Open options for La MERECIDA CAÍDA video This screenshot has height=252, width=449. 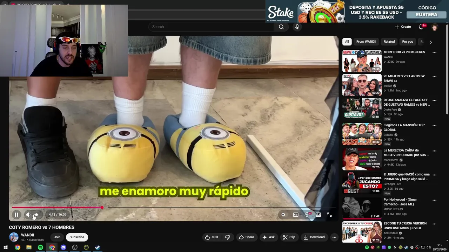(x=434, y=151)
